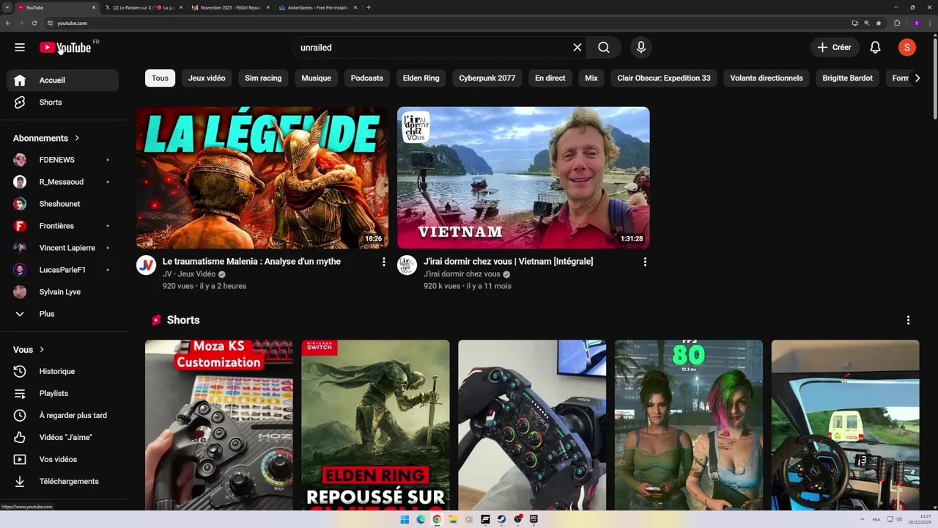
Task: Select the Clair Obscur: Expedition 33 chip
Action: 664,78
